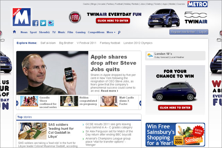Open the Showbiz section
The width and height of the screenshot is (222, 148).
[44, 32]
